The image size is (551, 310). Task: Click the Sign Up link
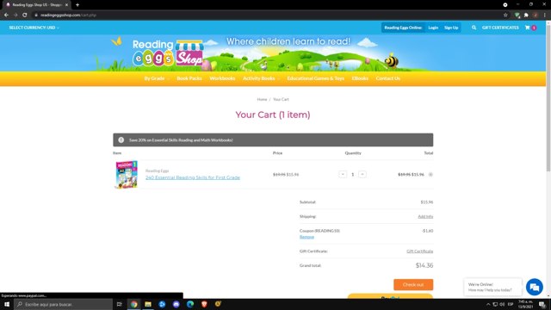coord(451,28)
